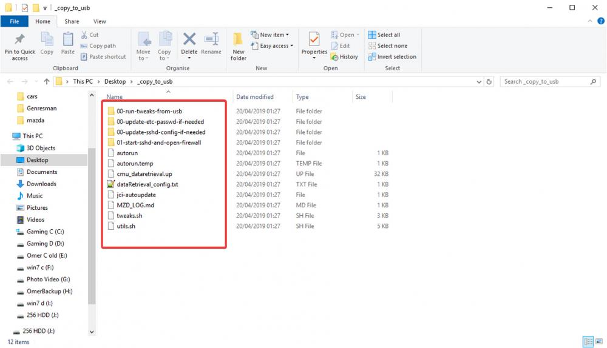607x348 pixels.
Task: Switch to large icons view in status bar
Action: click(x=599, y=341)
